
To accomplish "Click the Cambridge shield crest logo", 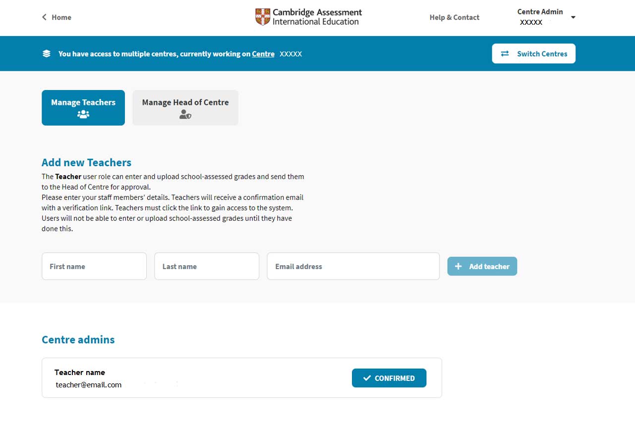I will (262, 17).
